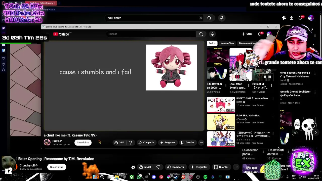Like the 'a chud like me' video
The image size is (322, 181).
(119, 143)
